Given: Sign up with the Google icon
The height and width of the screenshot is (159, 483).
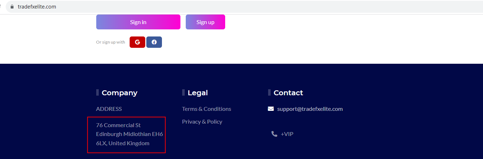Looking at the screenshot, I should coord(137,42).
